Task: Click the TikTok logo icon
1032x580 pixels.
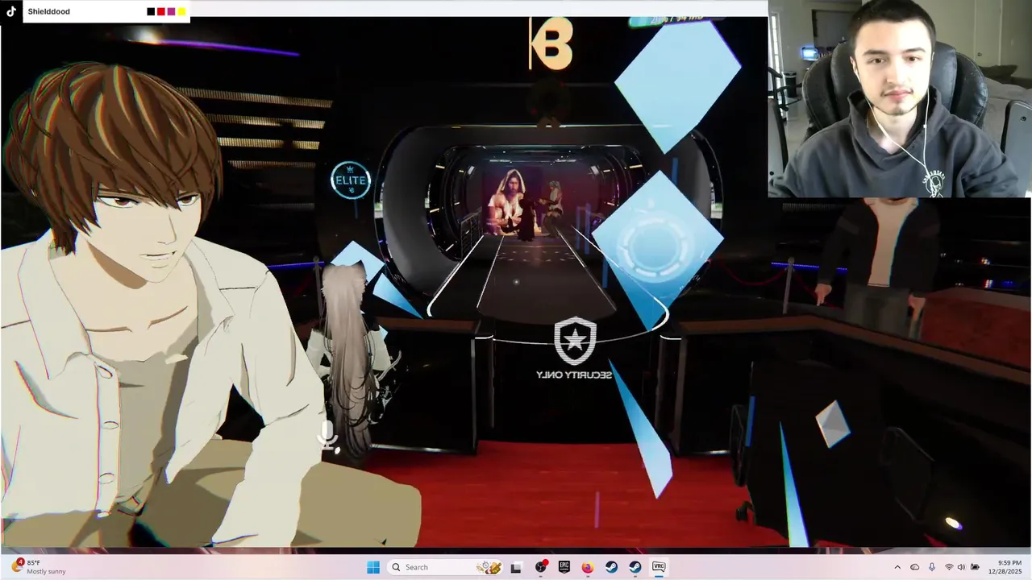Action: pyautogui.click(x=11, y=11)
